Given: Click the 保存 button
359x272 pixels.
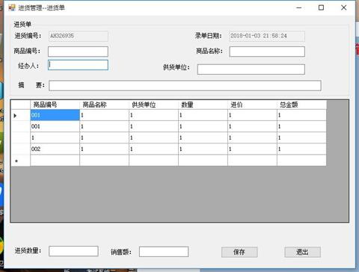Looking at the screenshot, I should click(239, 252).
